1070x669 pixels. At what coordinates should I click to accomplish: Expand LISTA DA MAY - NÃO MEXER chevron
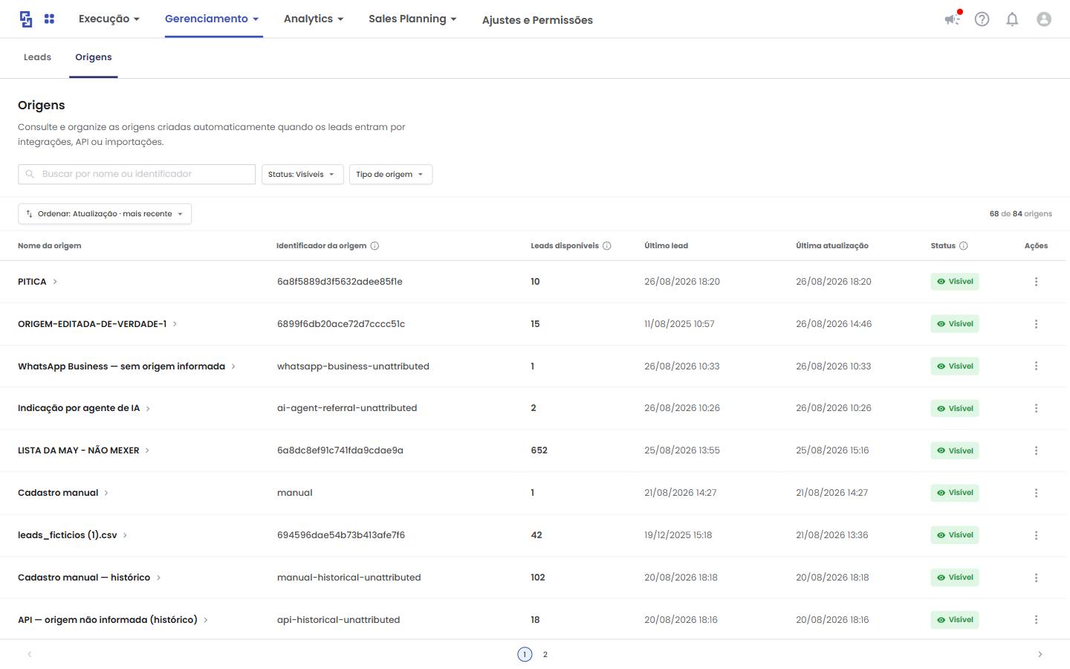pos(147,450)
